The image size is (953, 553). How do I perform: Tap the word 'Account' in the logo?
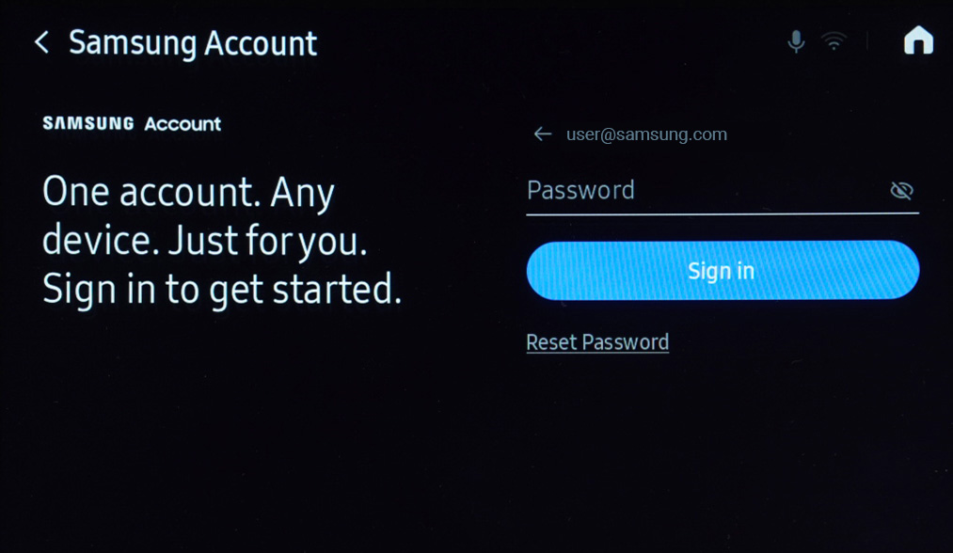click(x=183, y=124)
